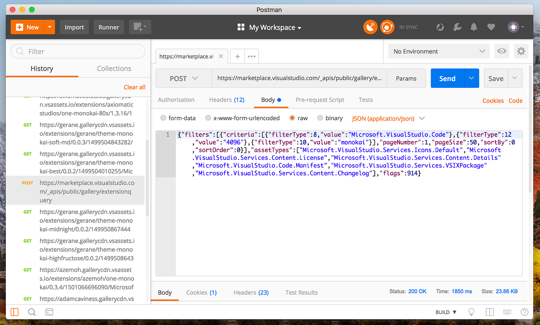The image size is (540, 325).
Task: Open the No Environment dropdown
Action: click(438, 51)
